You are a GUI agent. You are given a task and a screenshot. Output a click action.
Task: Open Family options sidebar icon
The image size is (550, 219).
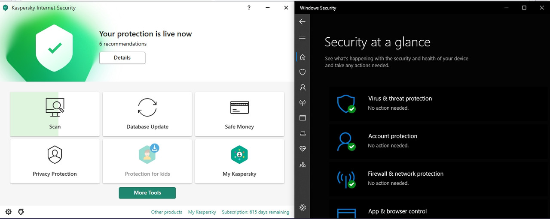point(302,165)
